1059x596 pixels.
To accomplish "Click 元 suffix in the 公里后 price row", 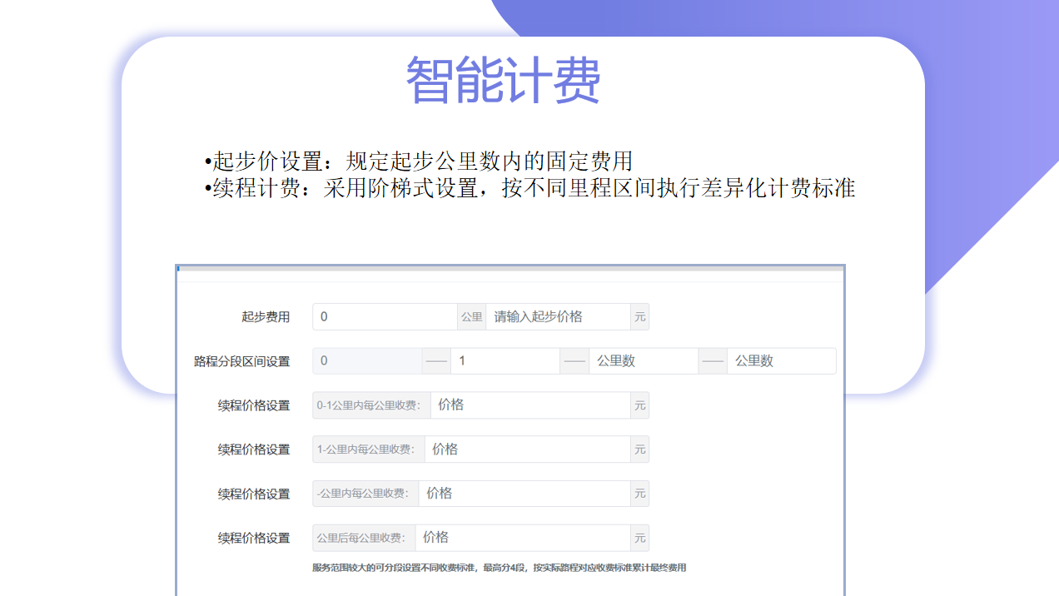I will pyautogui.click(x=639, y=538).
